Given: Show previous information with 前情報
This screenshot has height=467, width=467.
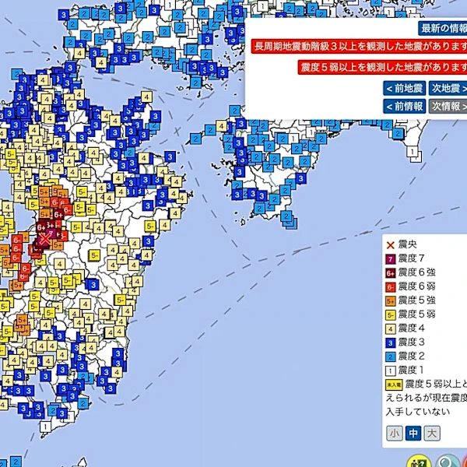Looking at the screenshot, I should click(x=405, y=106).
